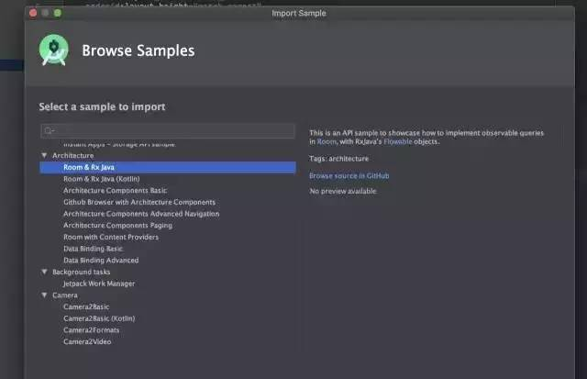Open Browse source in GitHub link
The image size is (587, 379).
click(x=349, y=175)
